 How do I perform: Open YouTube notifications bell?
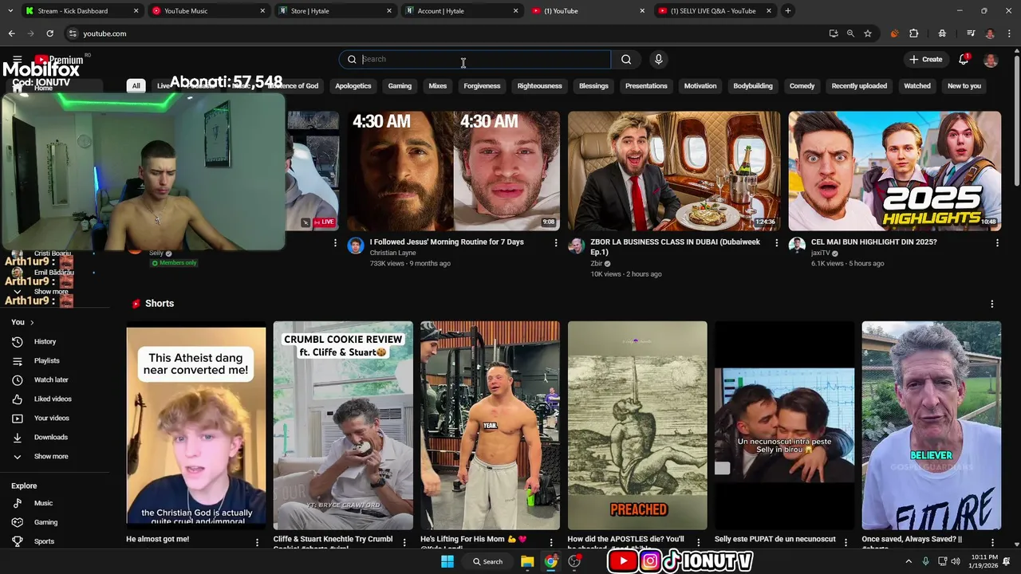(x=964, y=59)
